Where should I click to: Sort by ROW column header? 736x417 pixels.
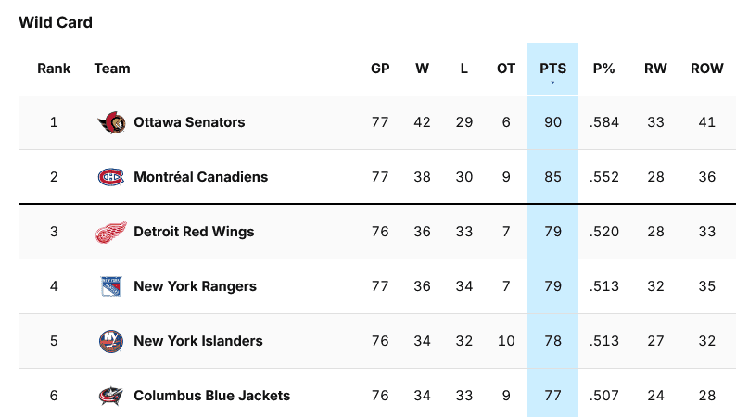pyautogui.click(x=707, y=69)
